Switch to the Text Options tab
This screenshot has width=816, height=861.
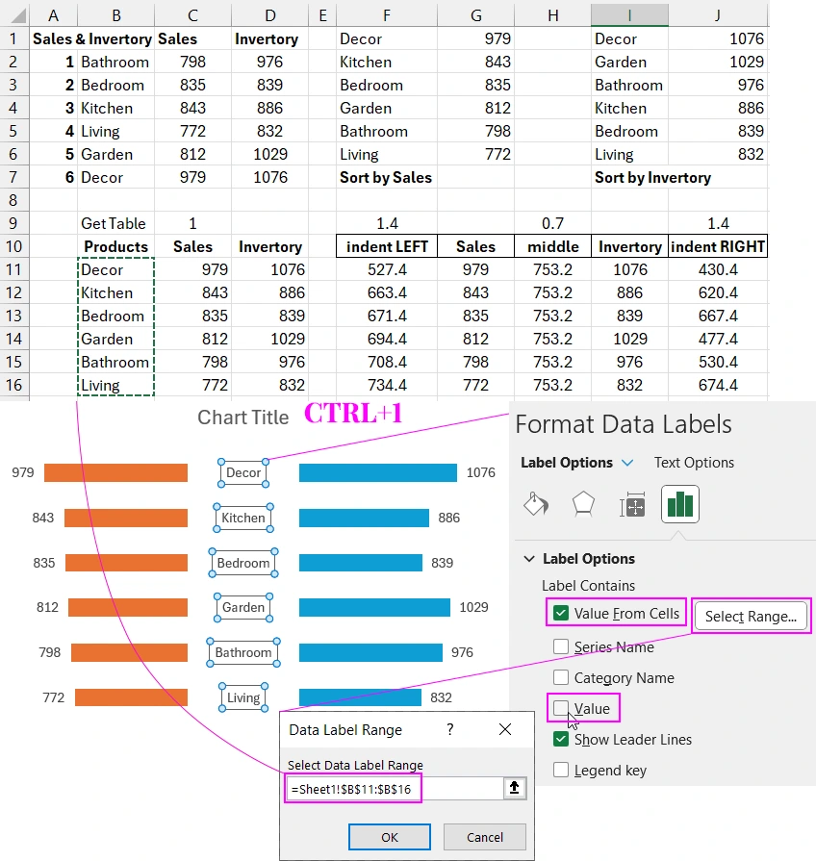[x=693, y=462]
